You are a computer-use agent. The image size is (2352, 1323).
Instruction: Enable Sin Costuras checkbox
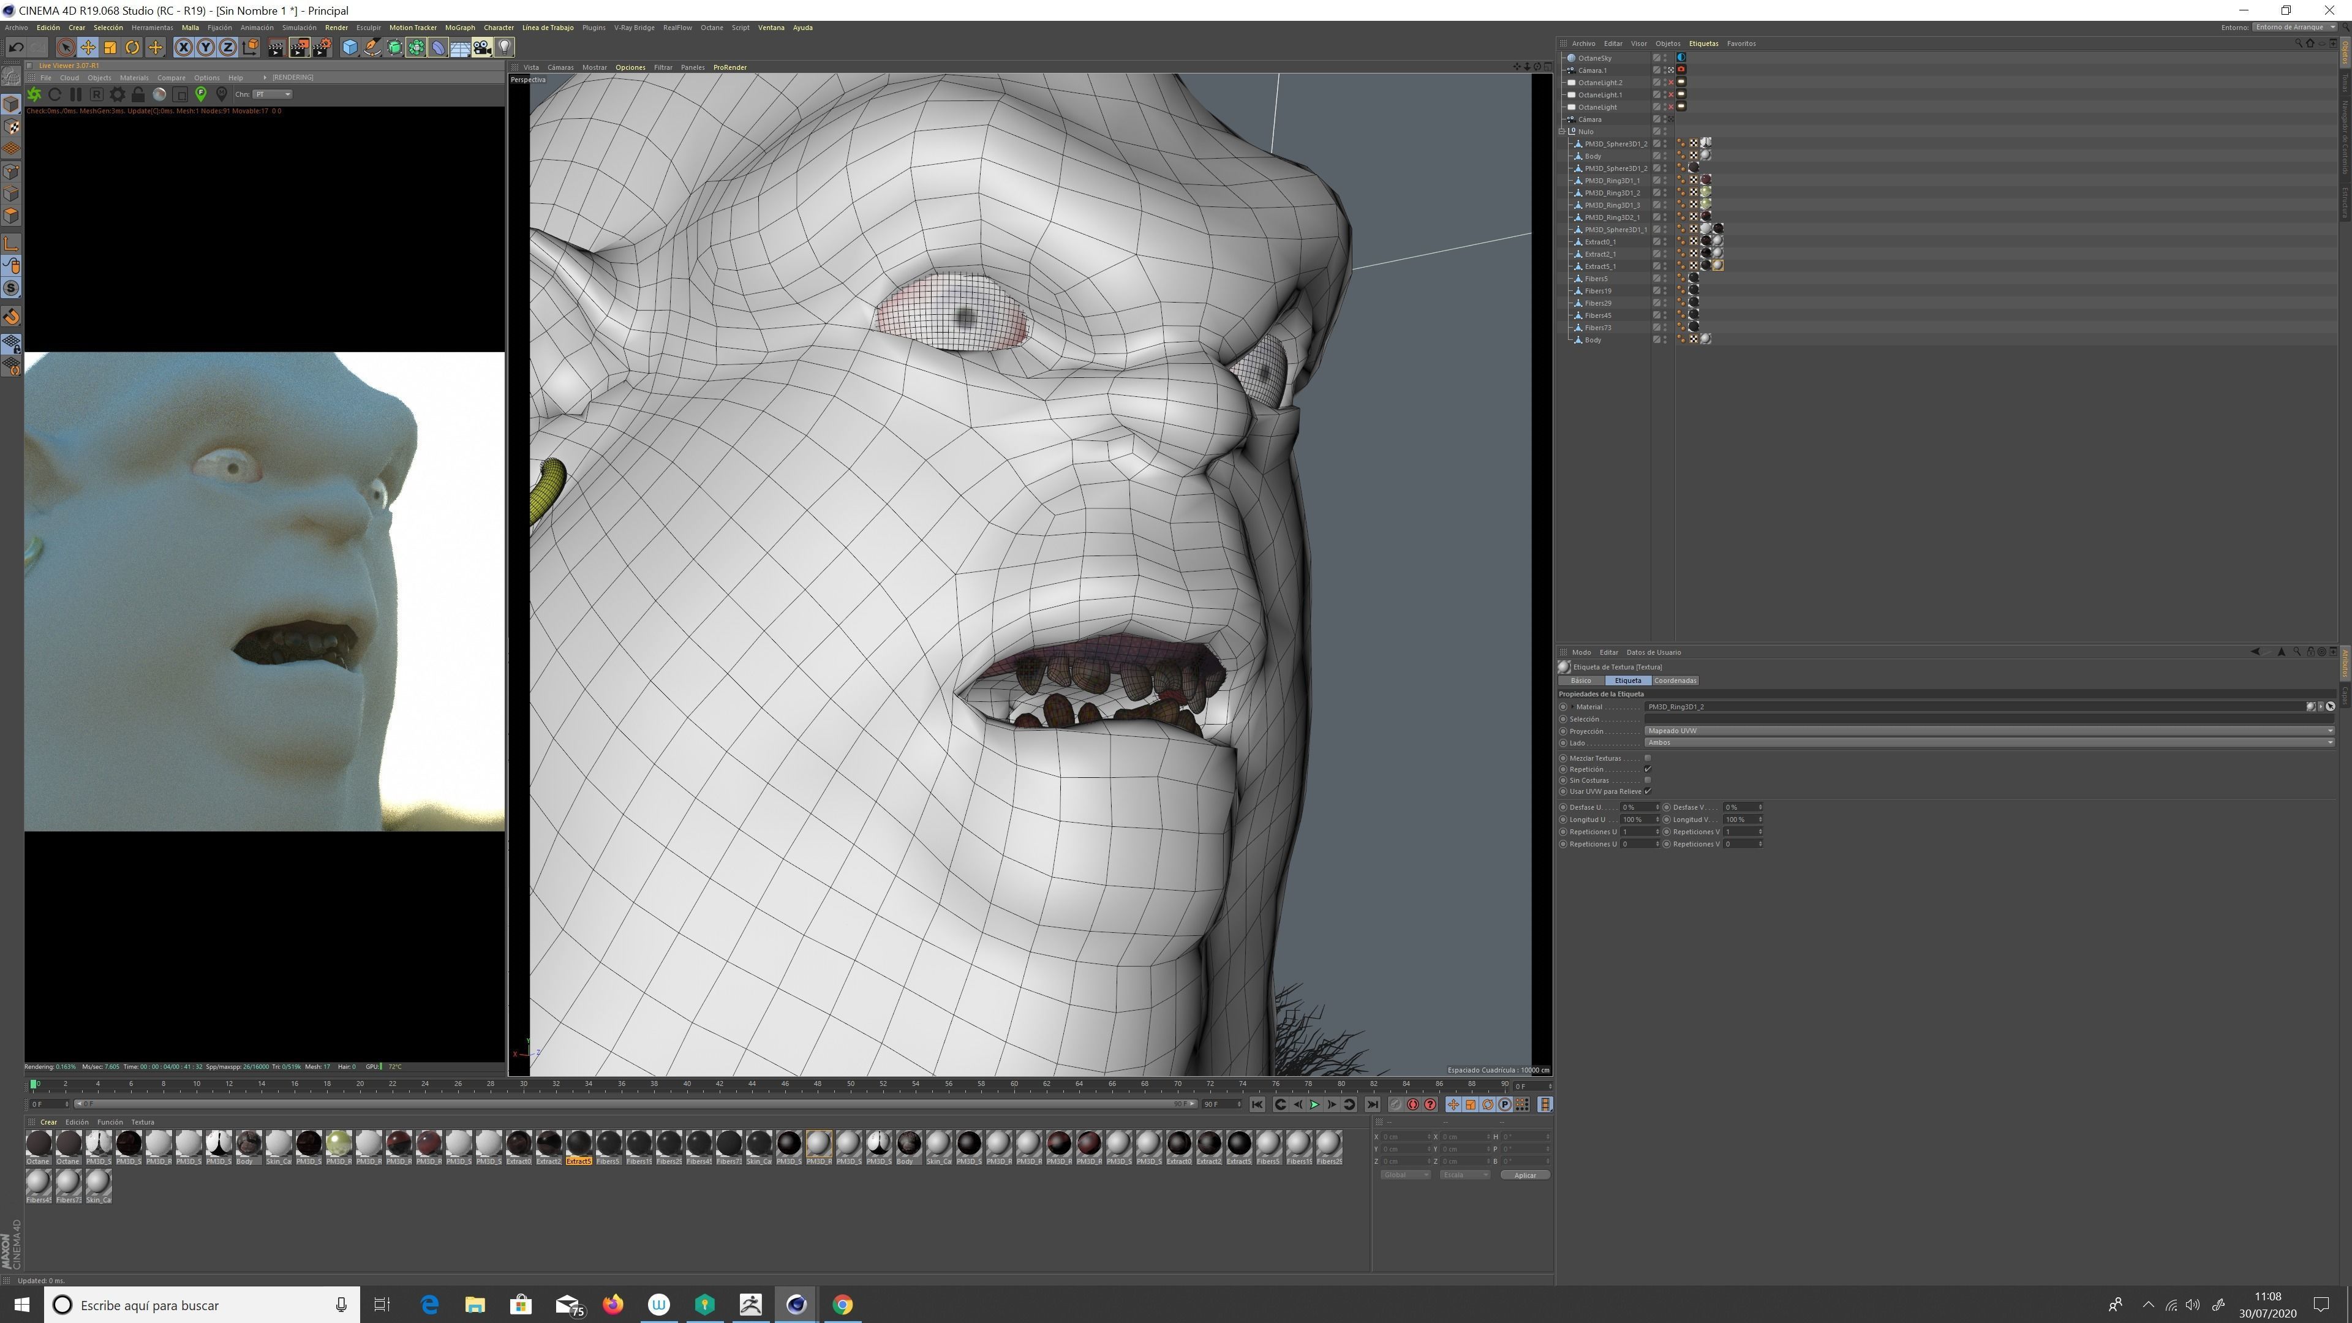coord(1647,780)
